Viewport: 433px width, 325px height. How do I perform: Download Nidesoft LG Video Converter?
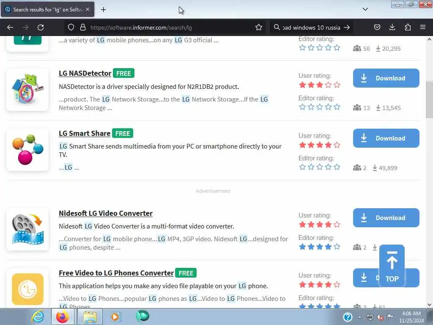coord(386,218)
